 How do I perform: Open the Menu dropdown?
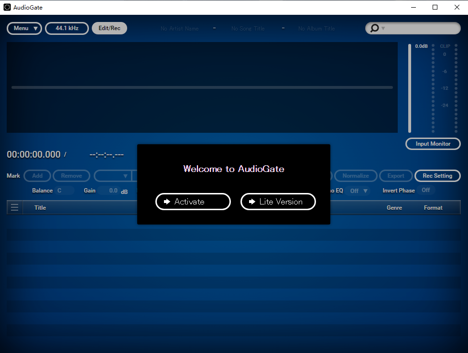point(24,28)
